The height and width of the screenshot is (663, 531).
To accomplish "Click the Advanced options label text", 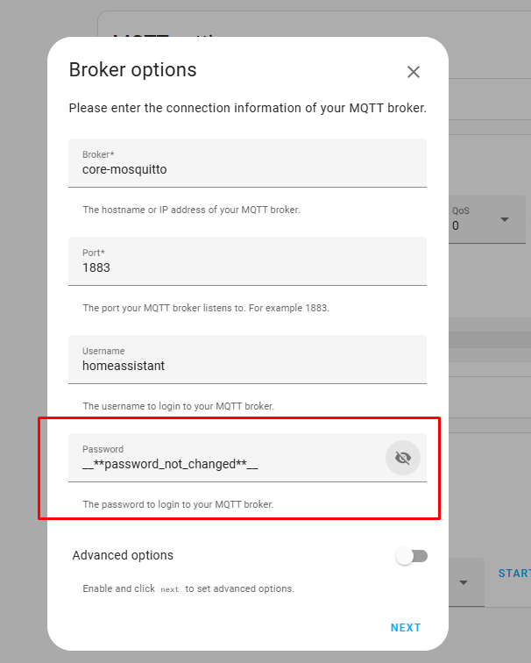I will pyautogui.click(x=123, y=555).
